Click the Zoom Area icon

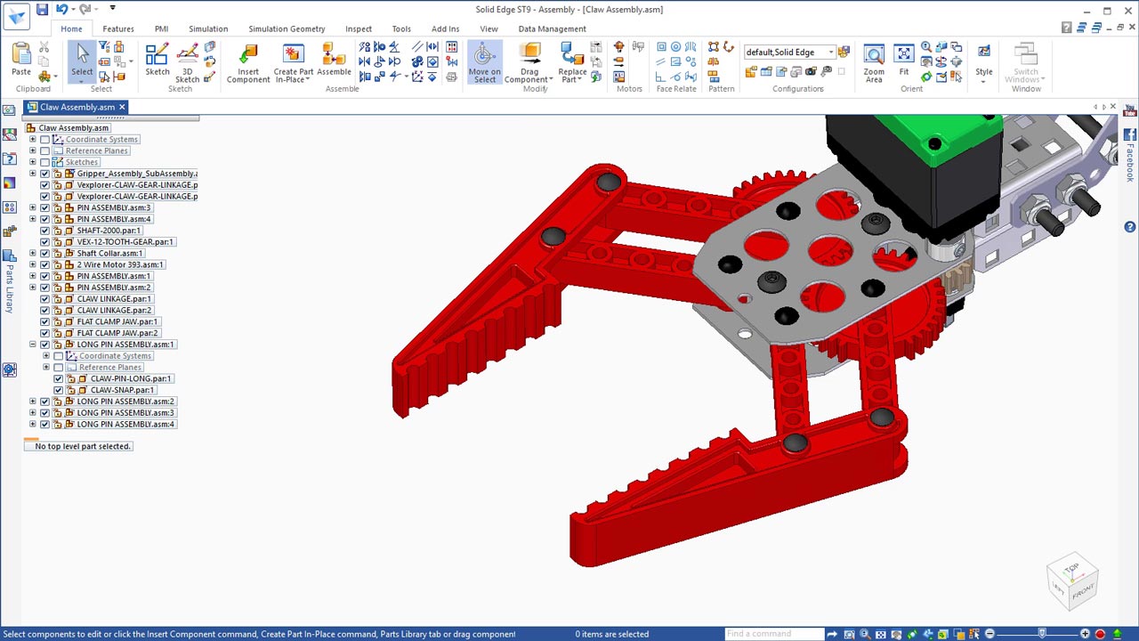coord(874,62)
